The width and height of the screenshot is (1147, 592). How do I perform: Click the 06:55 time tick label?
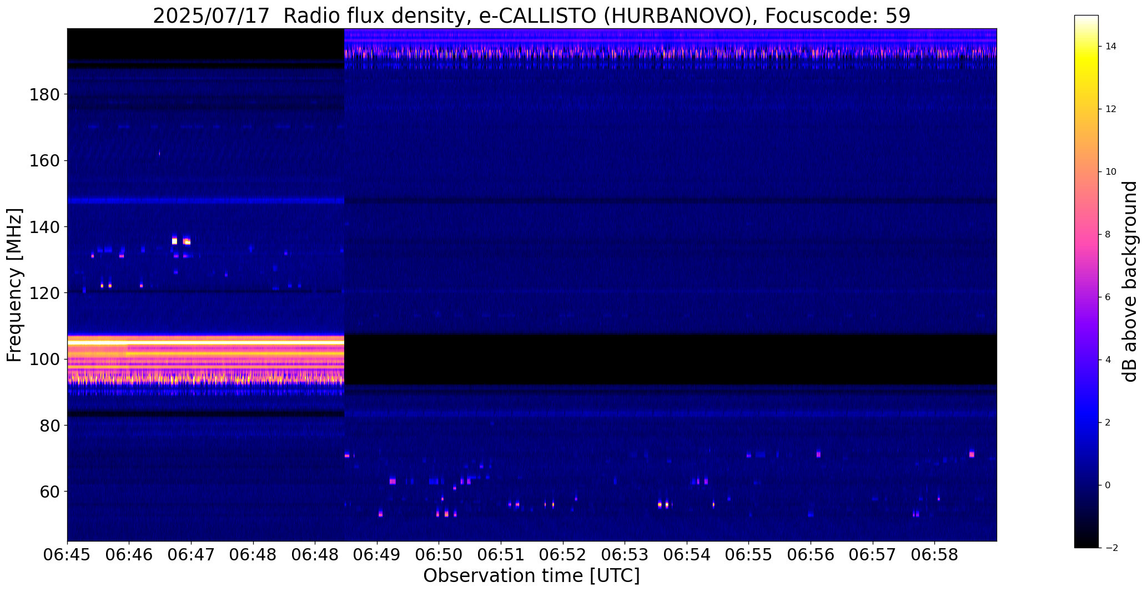point(749,555)
